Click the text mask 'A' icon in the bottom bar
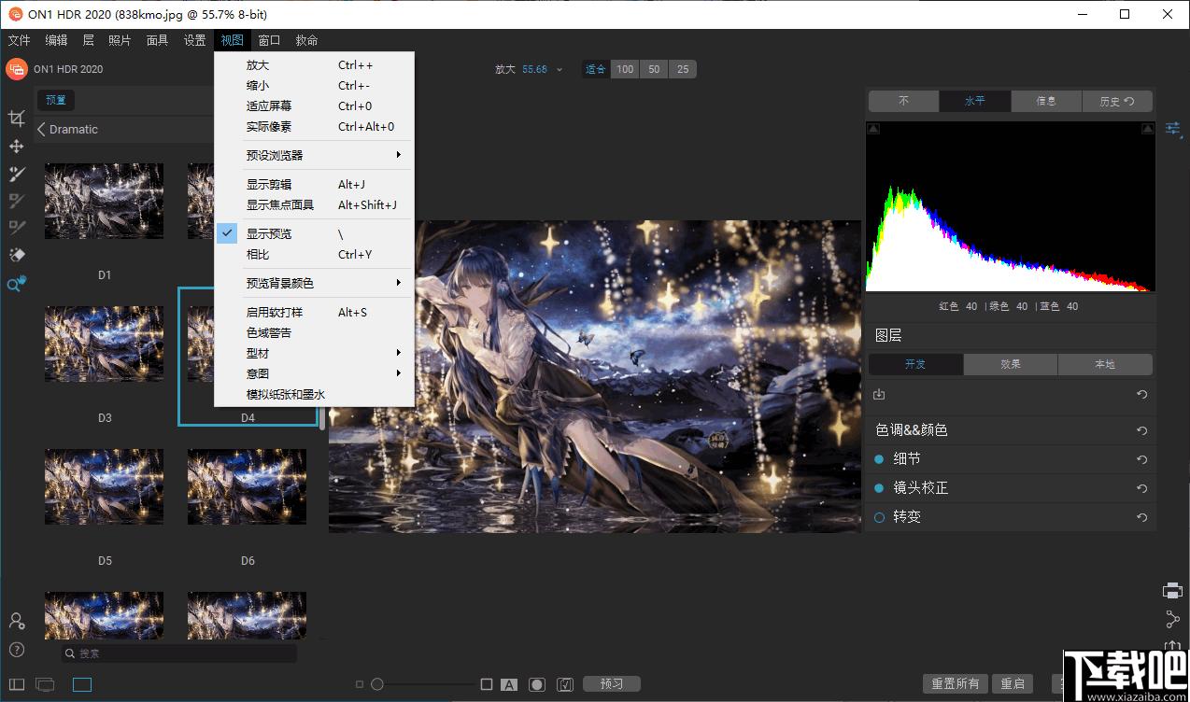This screenshot has width=1190, height=702. (x=509, y=685)
